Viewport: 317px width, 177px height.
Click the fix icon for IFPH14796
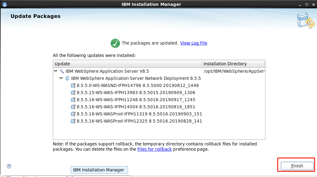(73, 86)
